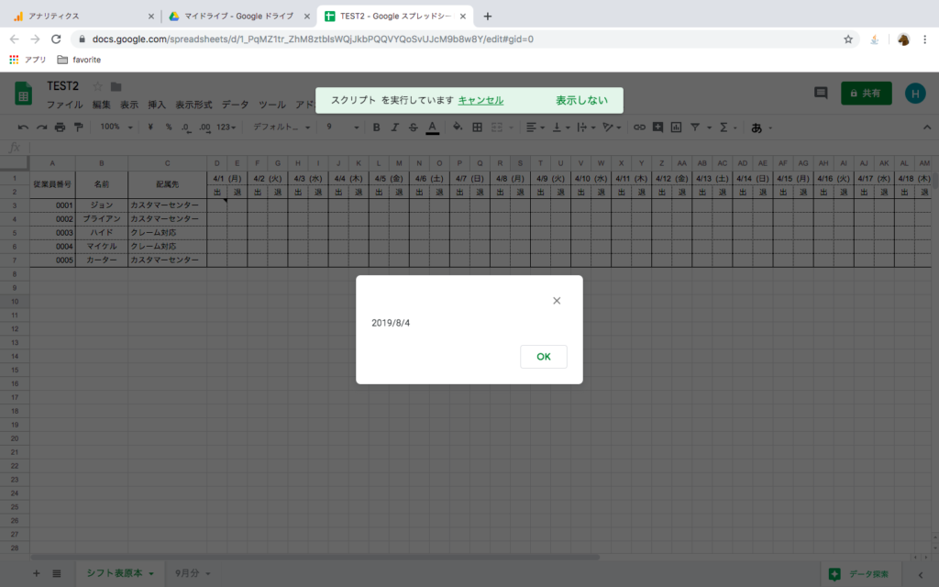
Task: Click the insert chart icon
Action: coord(676,127)
